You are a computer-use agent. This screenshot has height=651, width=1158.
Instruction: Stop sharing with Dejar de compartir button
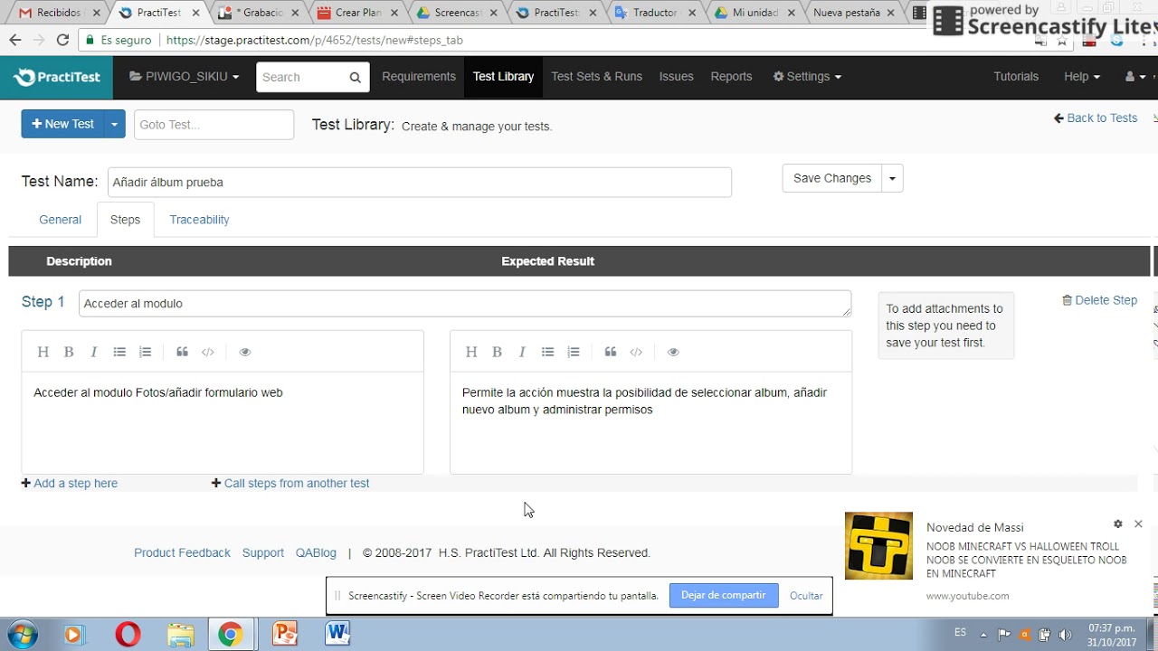(x=724, y=595)
